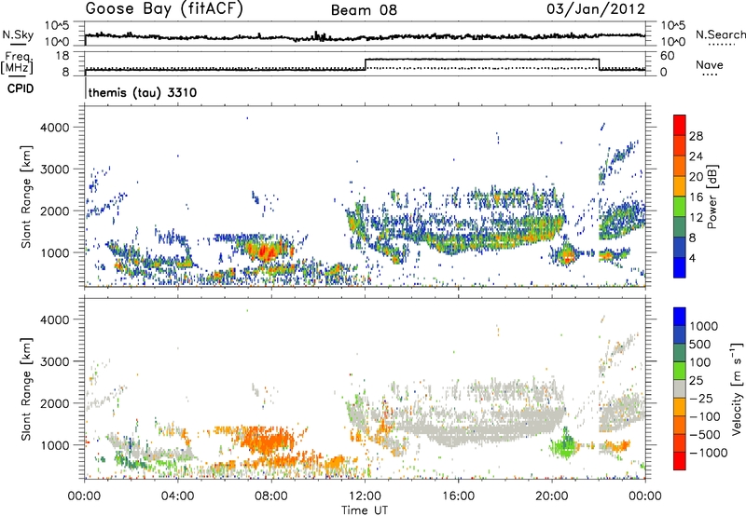
Task: Click the "500" label on velocity colorbar
Action: click(x=700, y=345)
